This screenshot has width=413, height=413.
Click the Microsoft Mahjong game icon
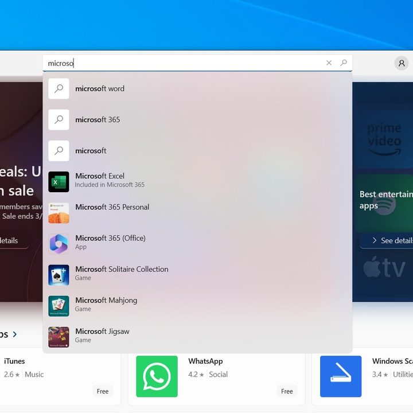[59, 306]
